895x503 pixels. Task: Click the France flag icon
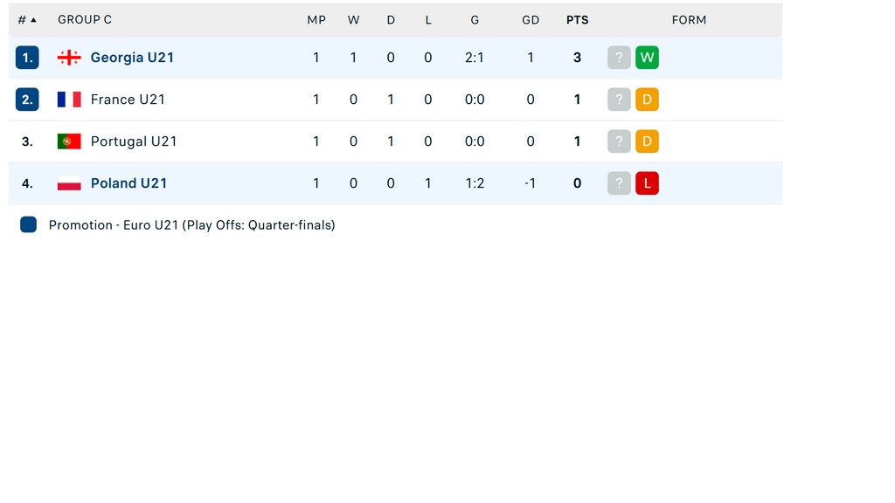tap(69, 100)
